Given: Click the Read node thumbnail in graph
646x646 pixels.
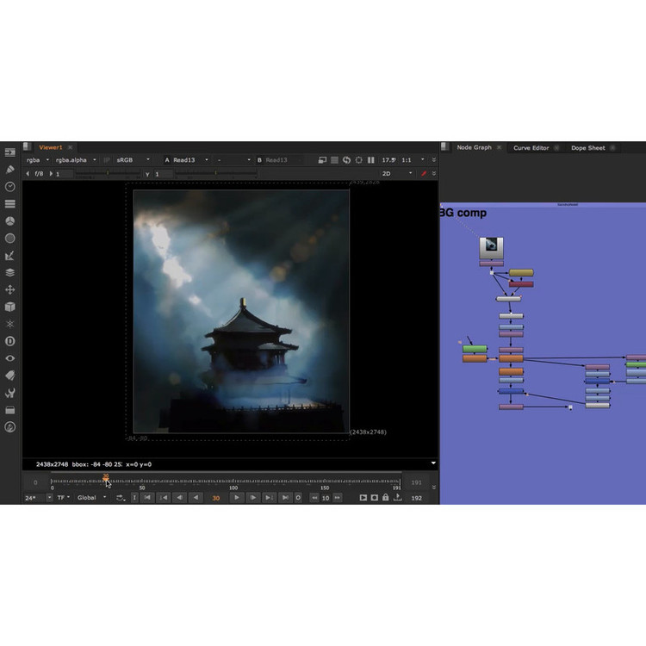Looking at the screenshot, I should click(491, 246).
